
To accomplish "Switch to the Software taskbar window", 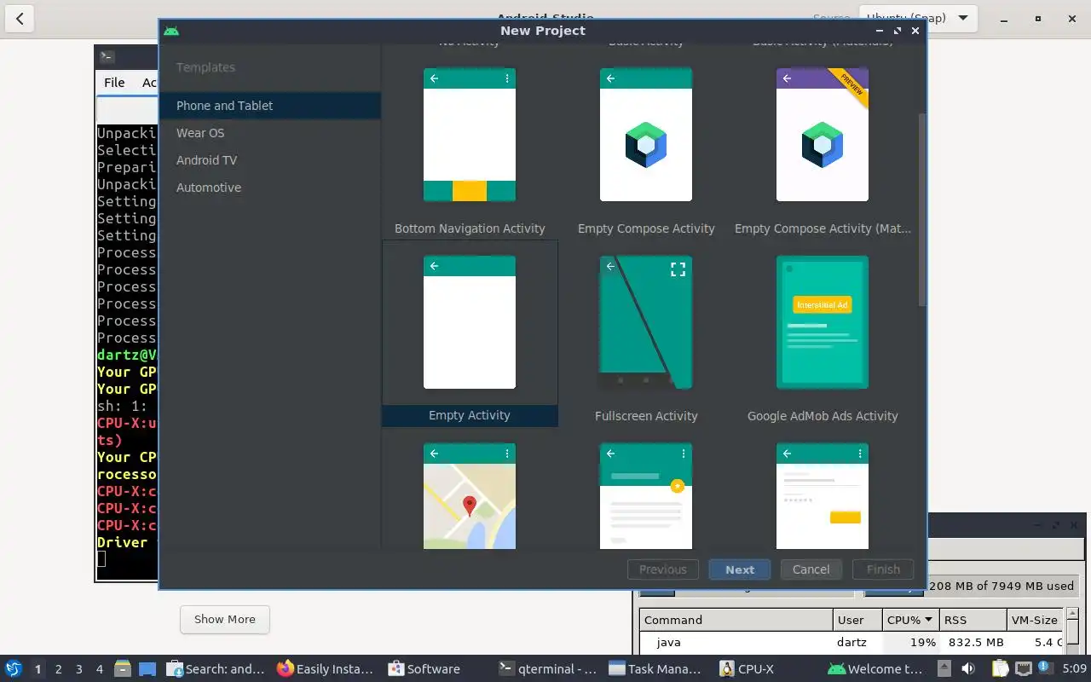I will [424, 669].
